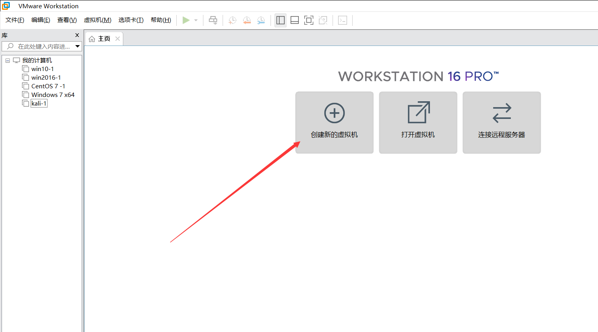This screenshot has width=598, height=332.
Task: Click 连接远程服务器 button label
Action: click(x=502, y=135)
